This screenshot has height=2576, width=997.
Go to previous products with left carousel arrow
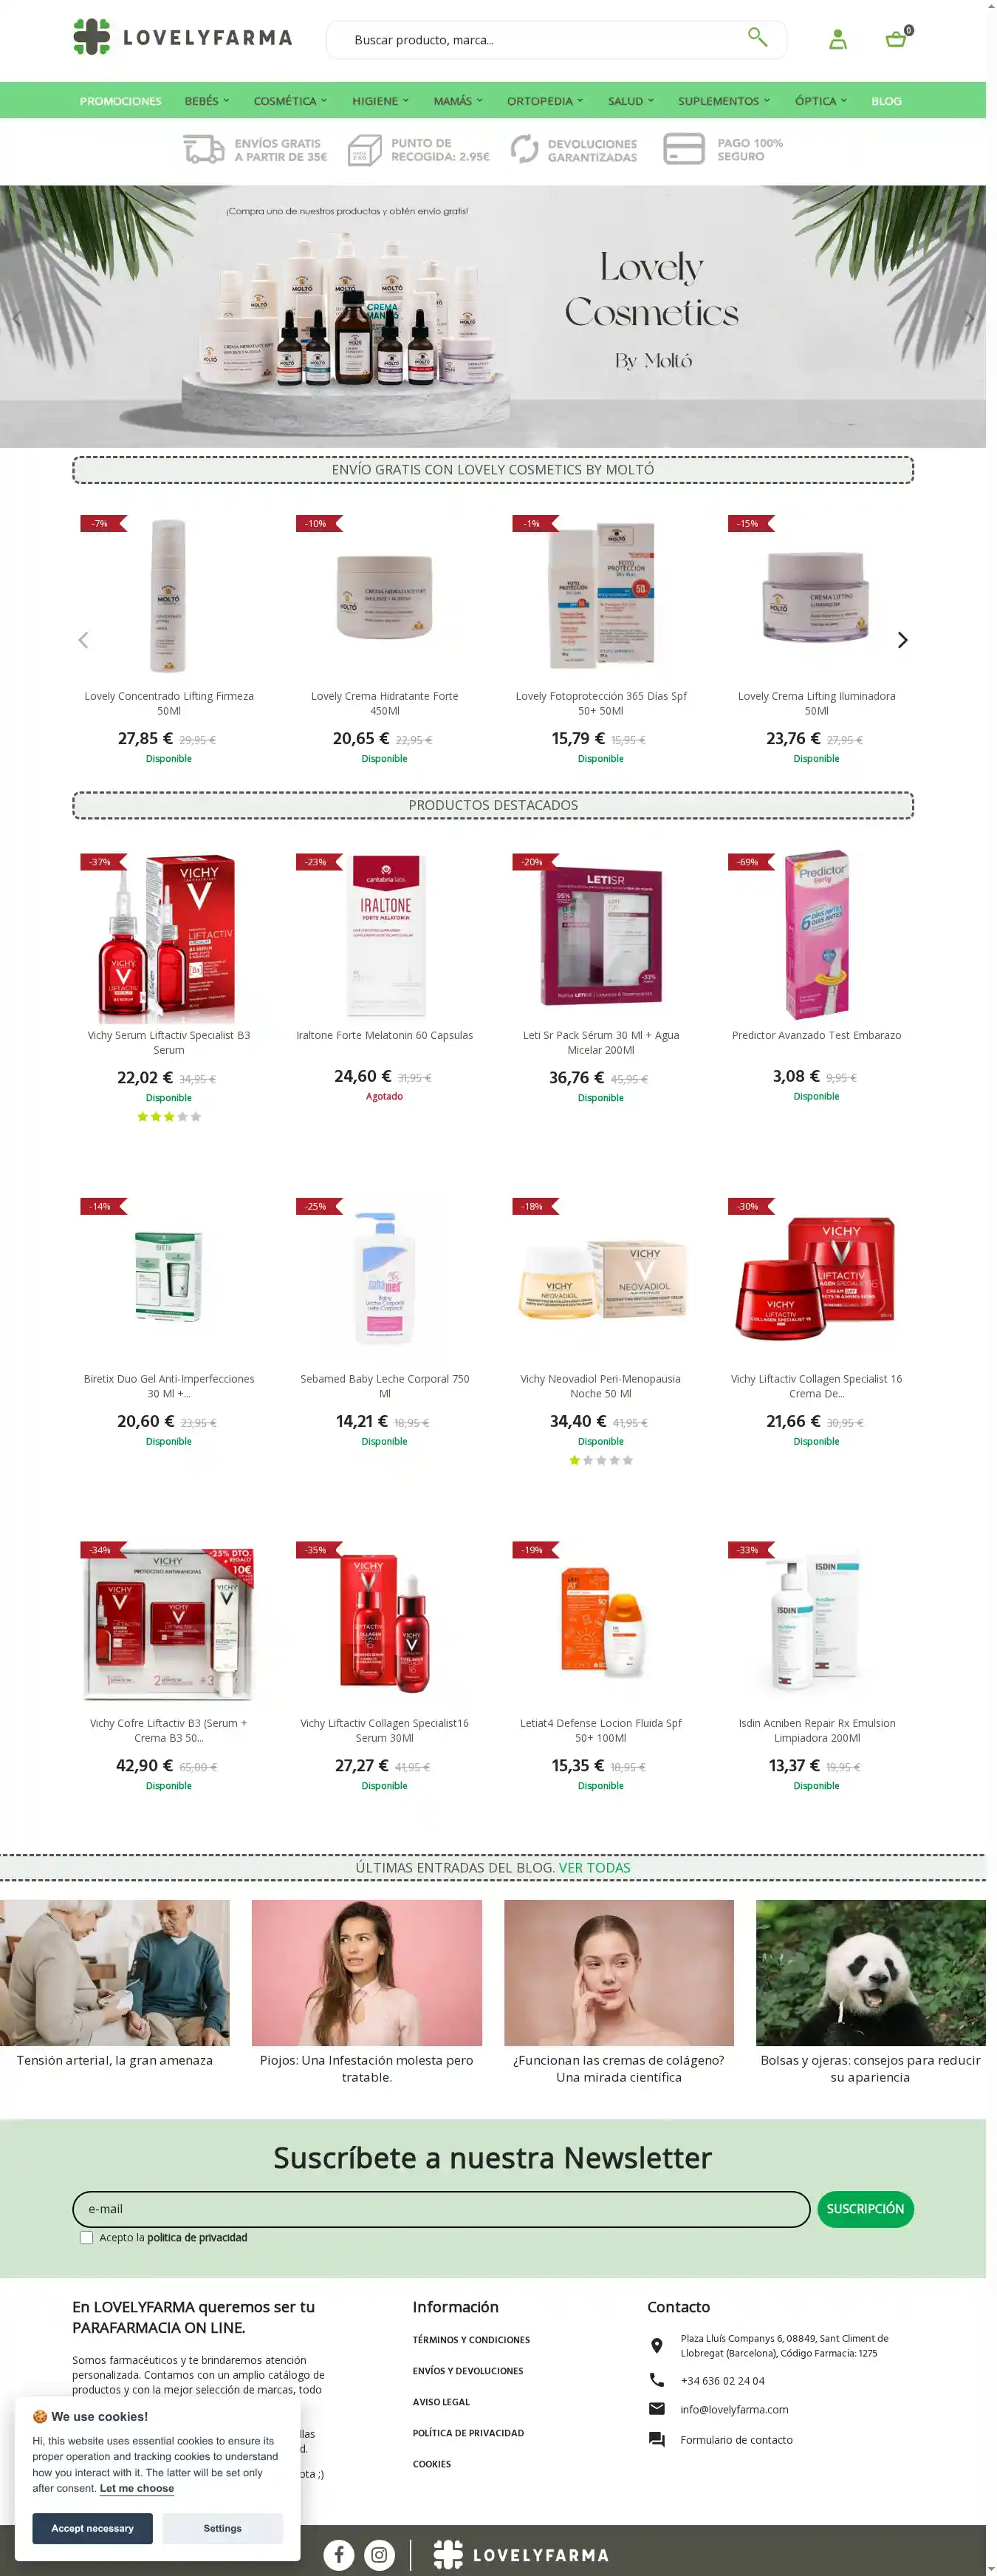[83, 640]
